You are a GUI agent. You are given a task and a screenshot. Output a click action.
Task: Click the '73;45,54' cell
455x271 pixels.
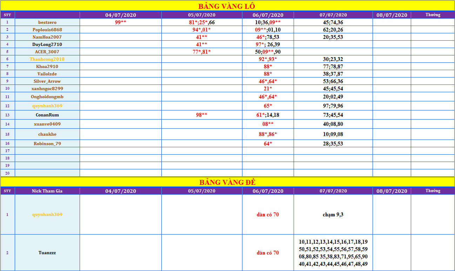click(x=333, y=115)
